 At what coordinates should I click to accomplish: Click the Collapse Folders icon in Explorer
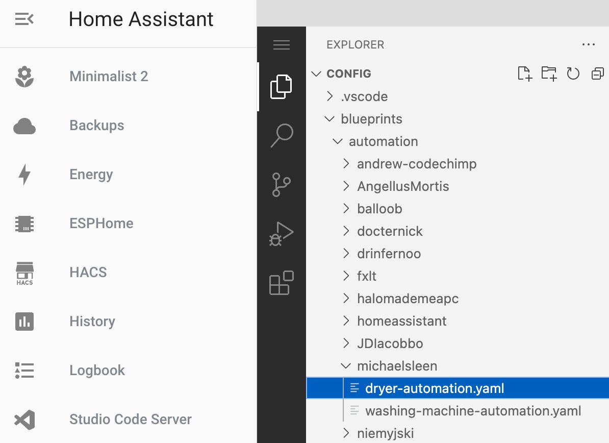(x=598, y=73)
